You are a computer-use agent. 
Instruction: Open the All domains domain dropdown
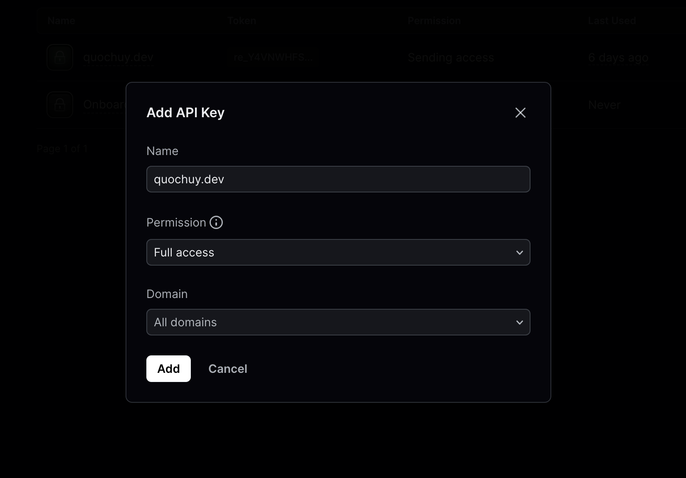click(x=338, y=322)
